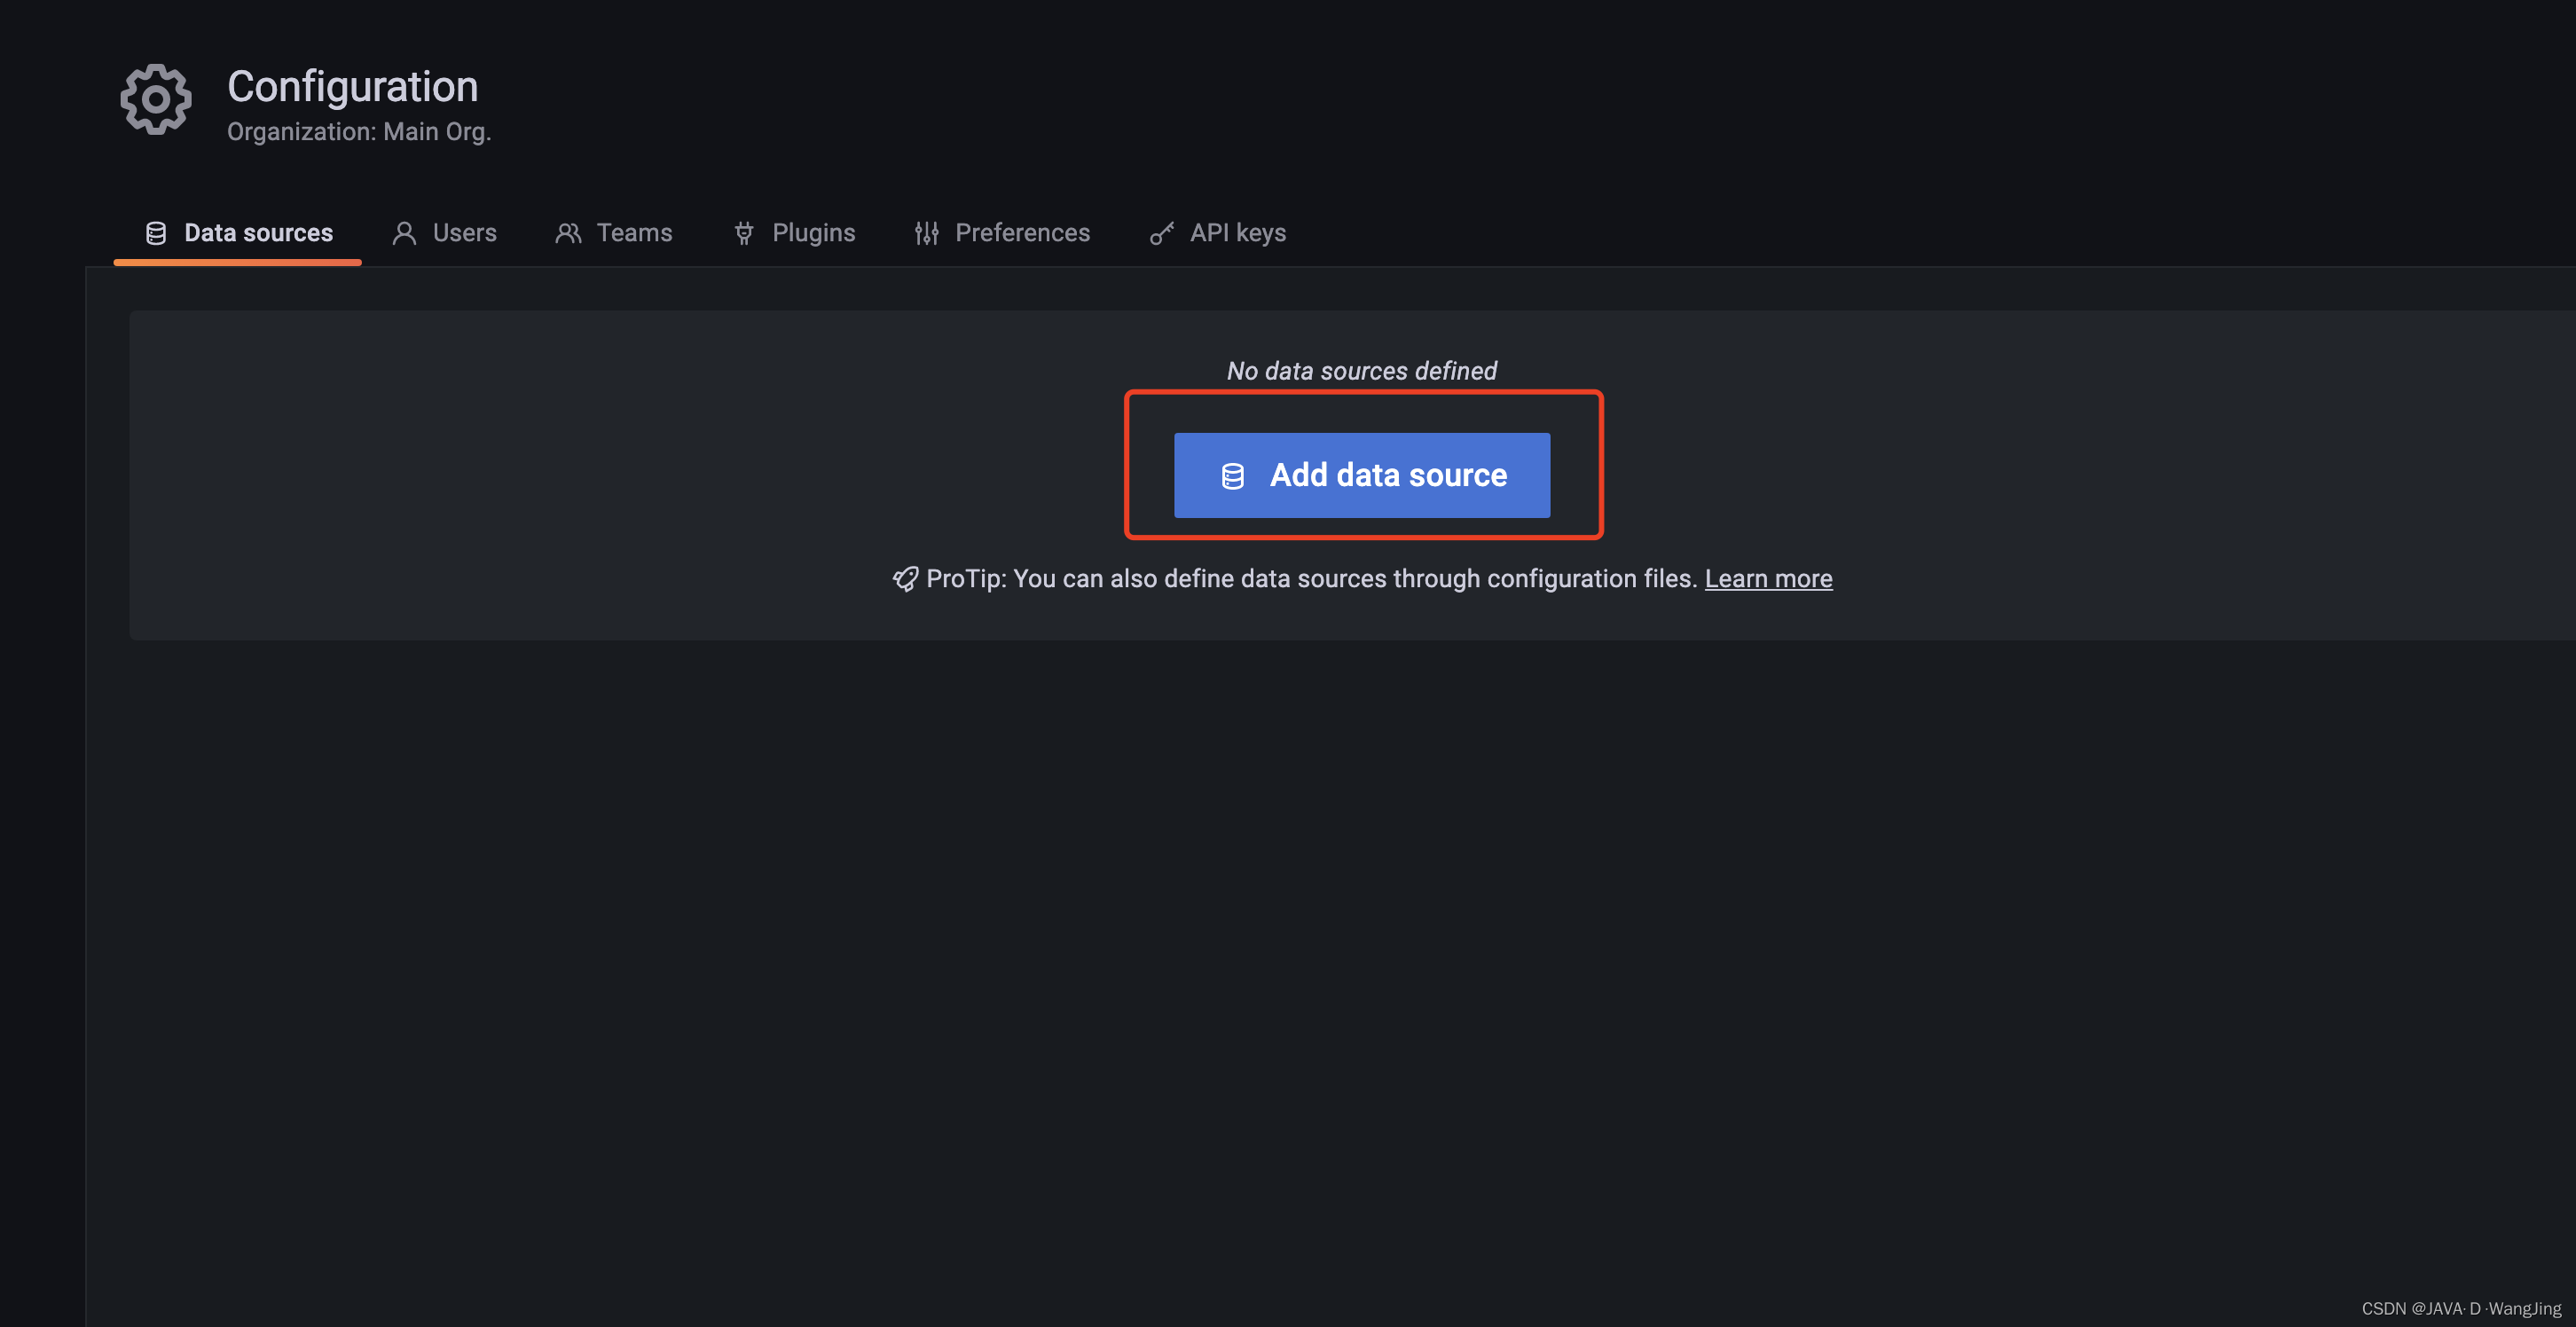This screenshot has height=1327, width=2576.
Task: Click the 'No data sources defined' message
Action: pos(1361,371)
